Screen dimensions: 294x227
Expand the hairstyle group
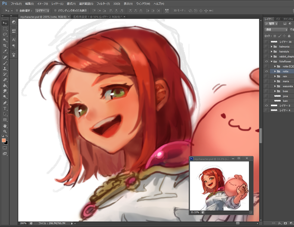click(x=272, y=51)
